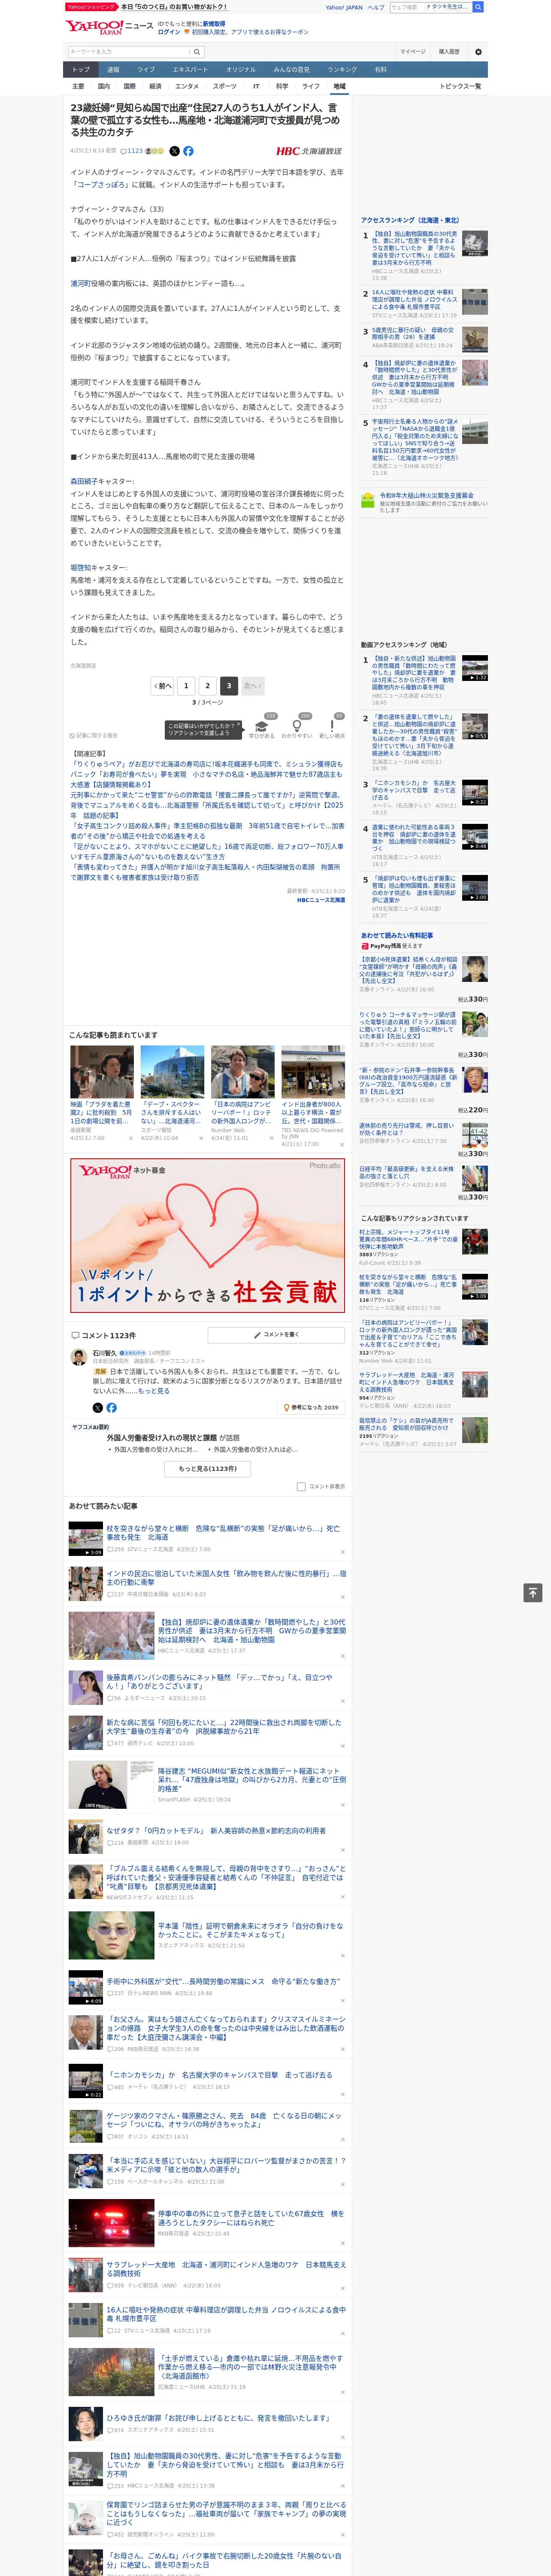Click the HBC北海道放送 logo
This screenshot has height=2576, width=551.
pyautogui.click(x=309, y=151)
